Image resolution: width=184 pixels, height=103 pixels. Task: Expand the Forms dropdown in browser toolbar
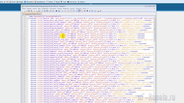point(13,2)
